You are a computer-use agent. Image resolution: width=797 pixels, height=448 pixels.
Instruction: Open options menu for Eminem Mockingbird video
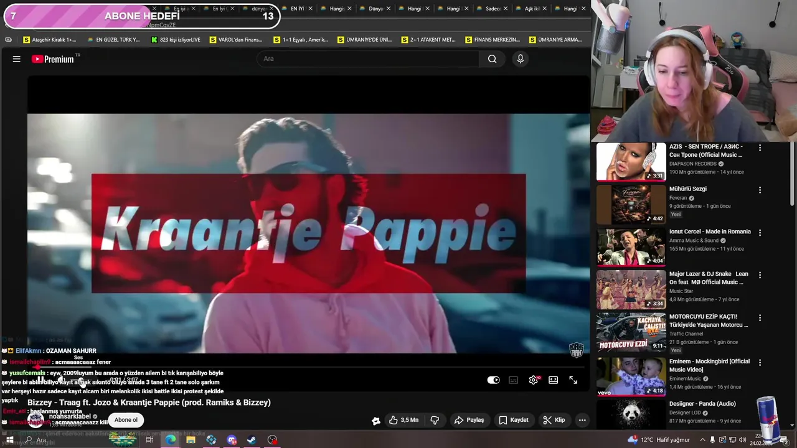pos(760,362)
